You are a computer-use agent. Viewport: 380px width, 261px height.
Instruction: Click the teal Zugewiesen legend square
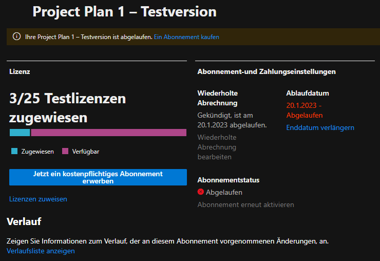14,151
